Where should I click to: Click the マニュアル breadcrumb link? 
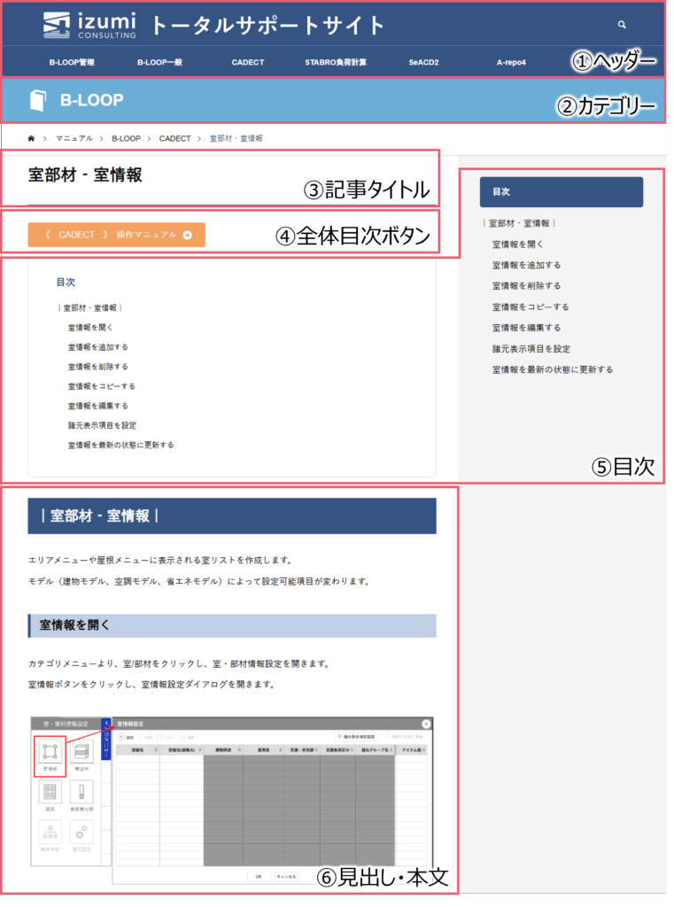click(74, 139)
